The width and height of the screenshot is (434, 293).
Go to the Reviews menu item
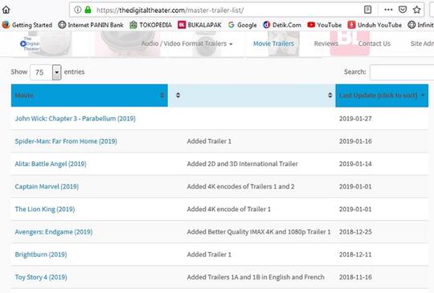click(326, 43)
